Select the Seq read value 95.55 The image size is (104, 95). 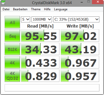coord(40,36)
